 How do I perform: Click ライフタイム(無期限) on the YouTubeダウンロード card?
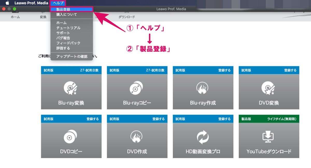pos(282,119)
